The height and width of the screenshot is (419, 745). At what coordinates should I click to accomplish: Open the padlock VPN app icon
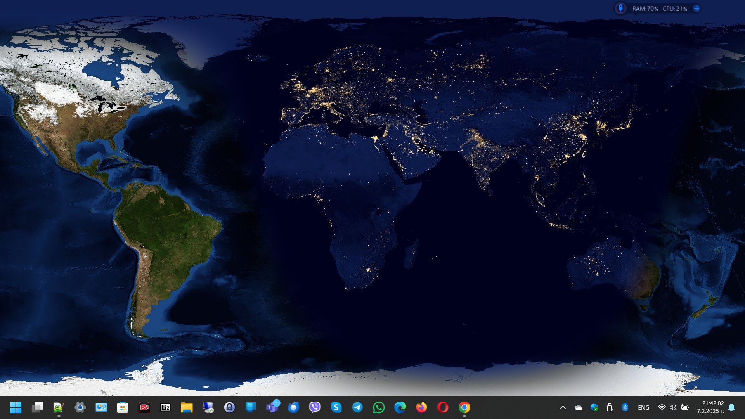coord(229,407)
